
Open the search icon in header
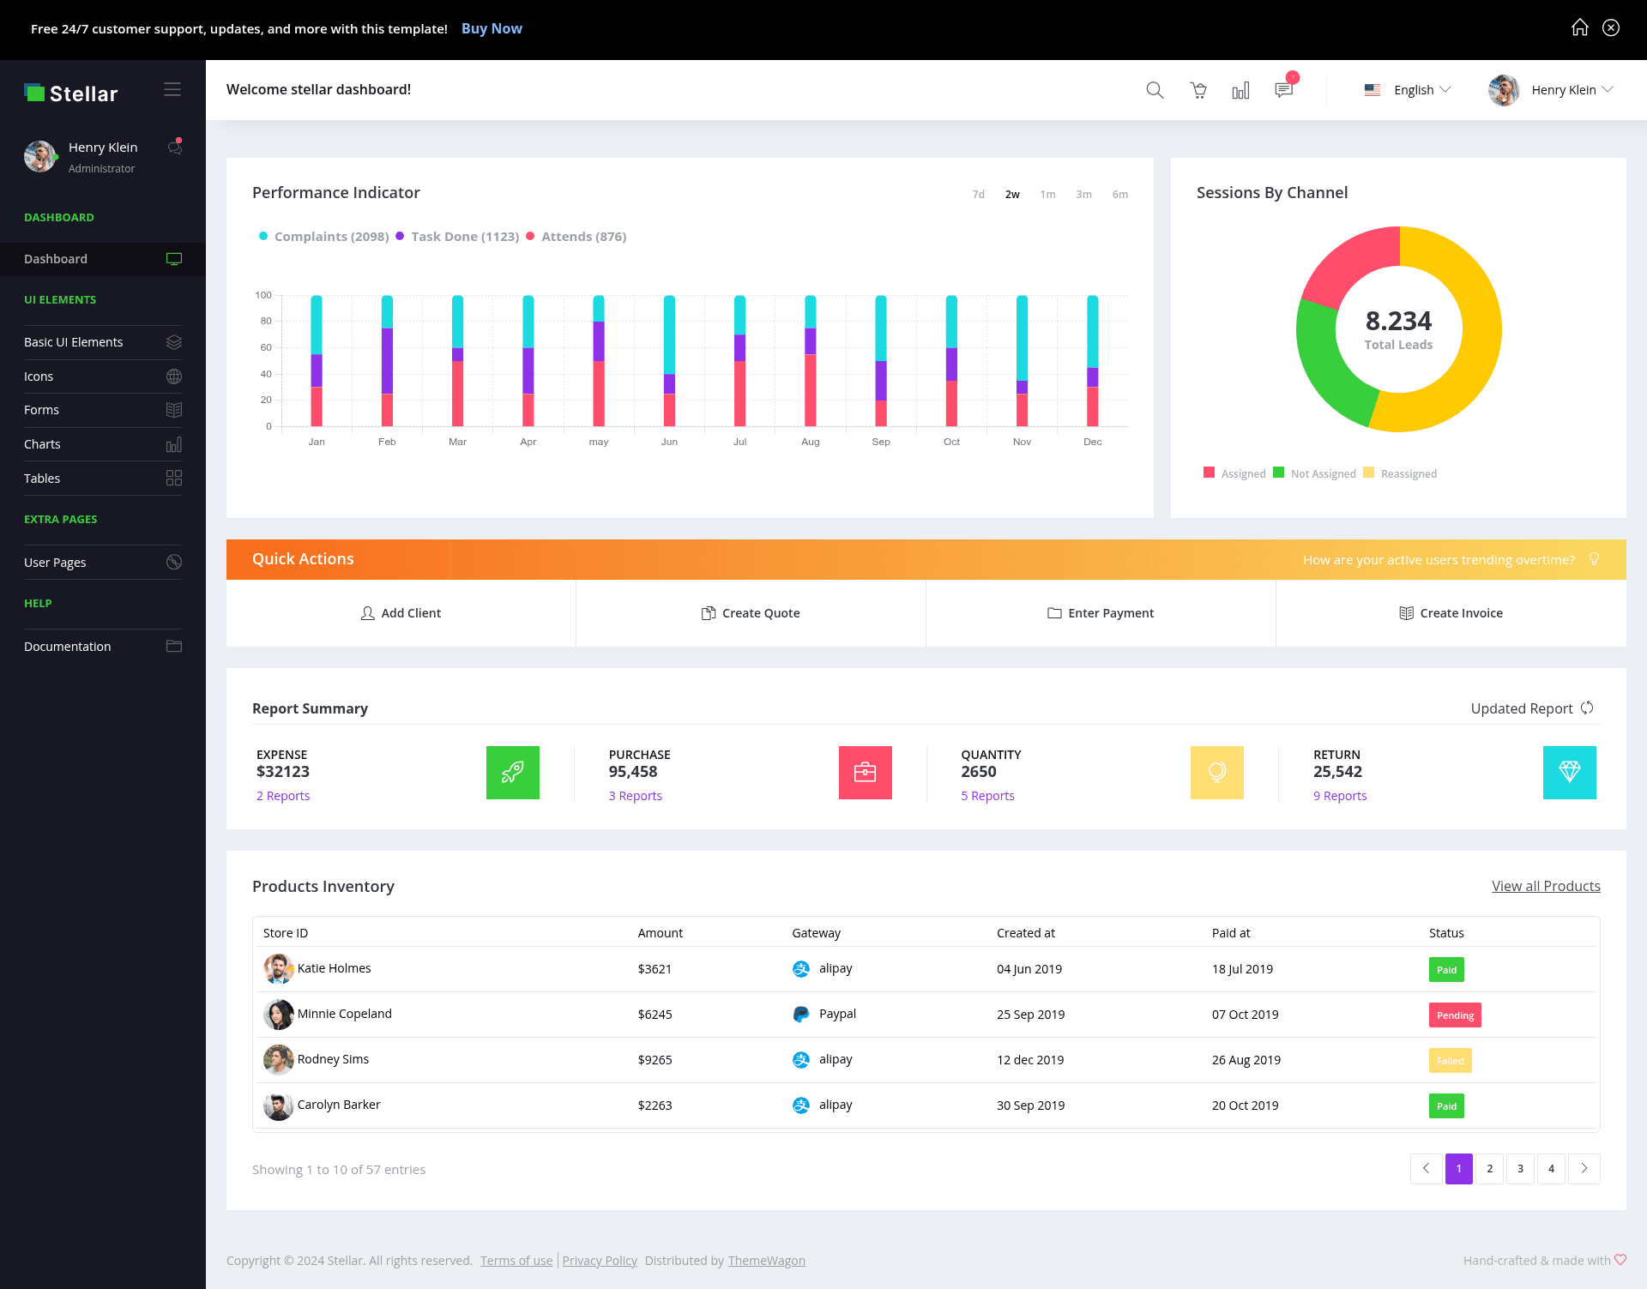click(x=1155, y=90)
